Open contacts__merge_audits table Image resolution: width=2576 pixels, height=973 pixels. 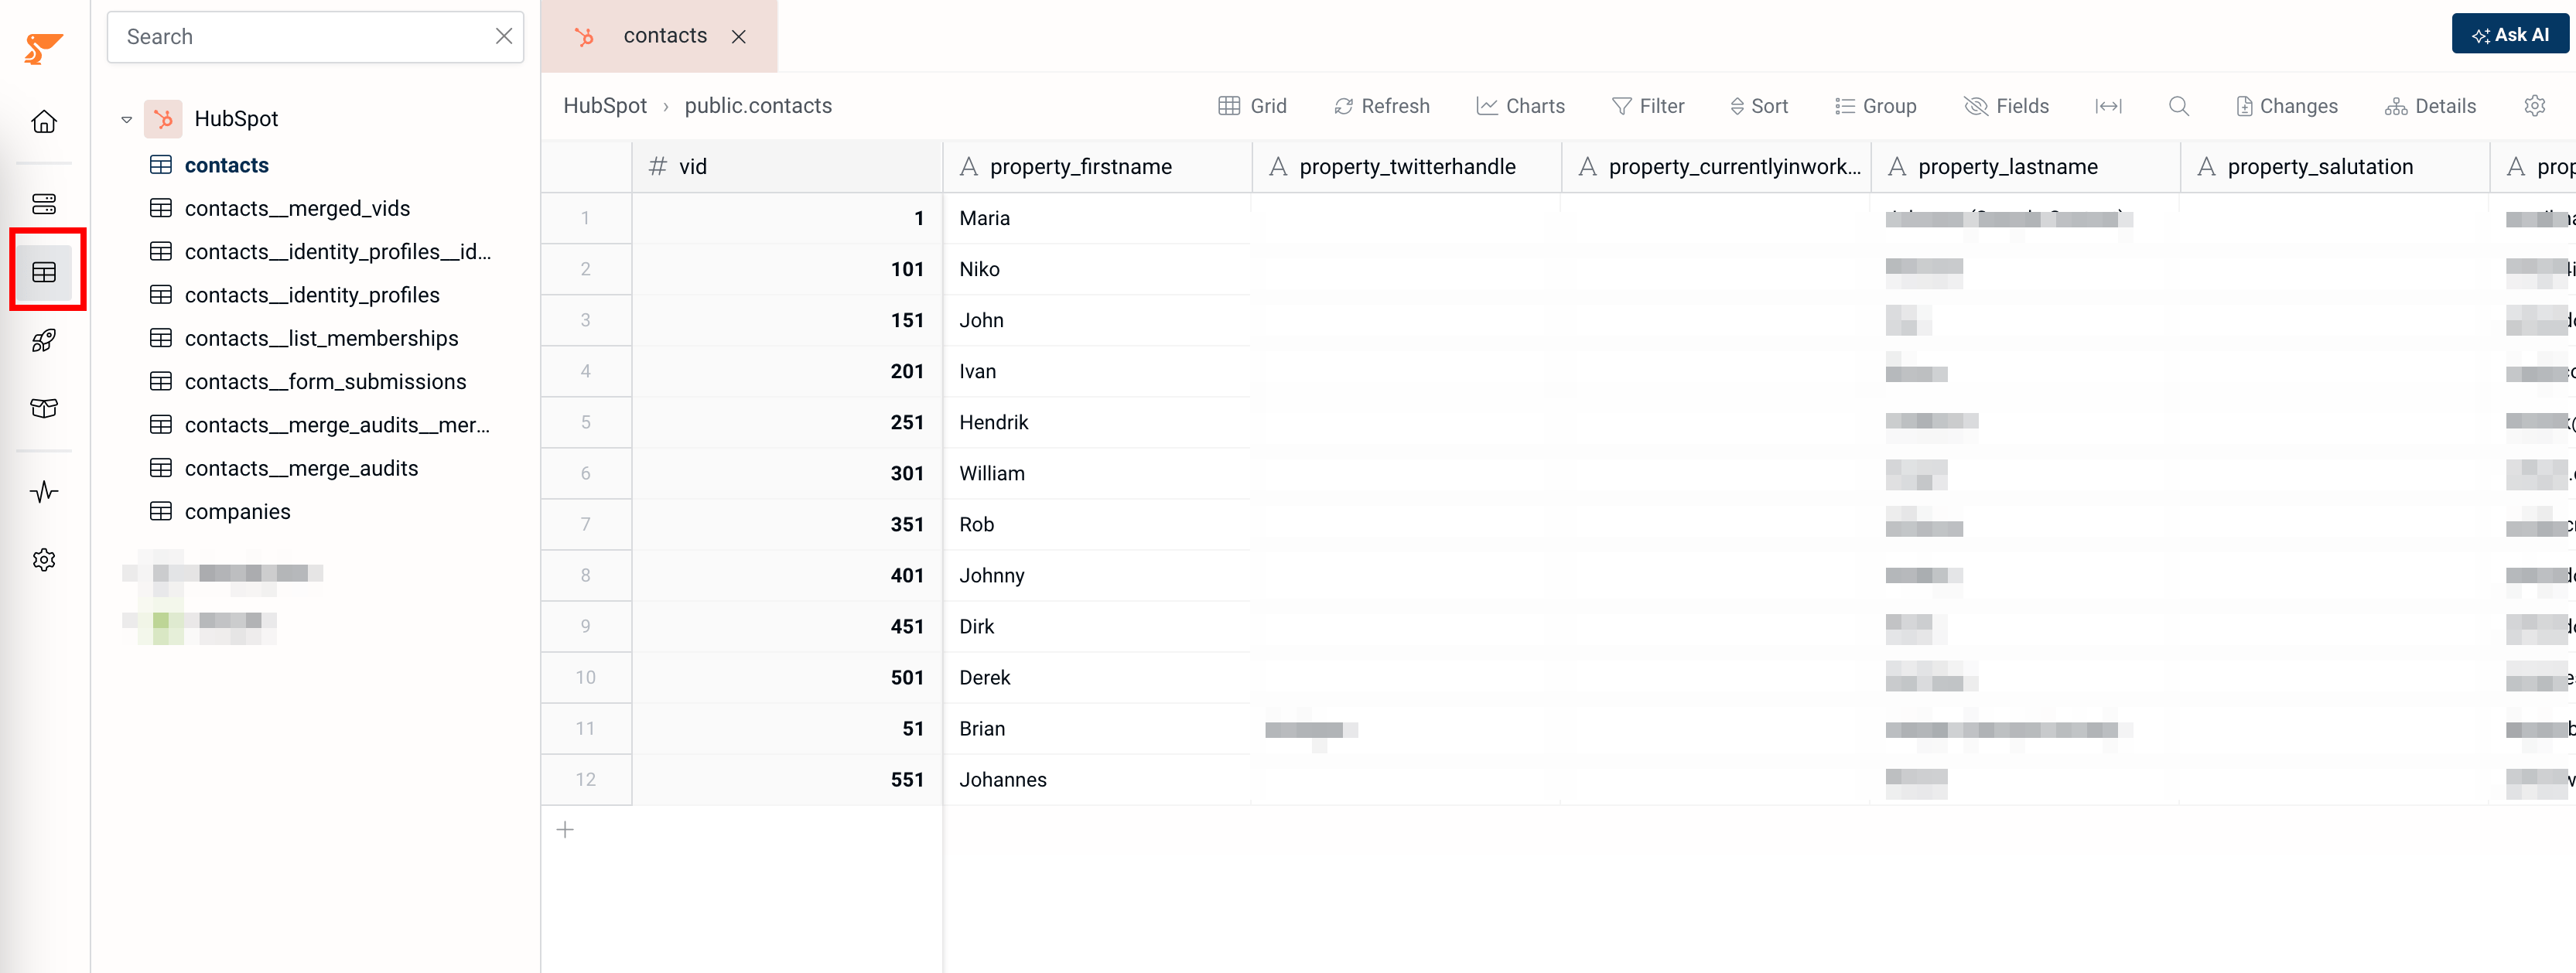point(301,468)
